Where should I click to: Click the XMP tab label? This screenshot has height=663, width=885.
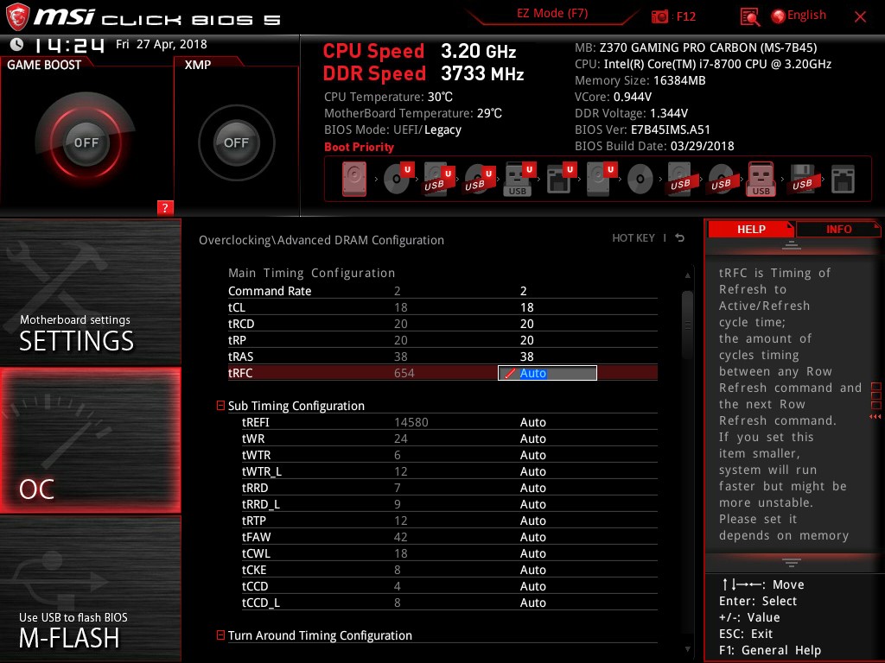click(198, 65)
